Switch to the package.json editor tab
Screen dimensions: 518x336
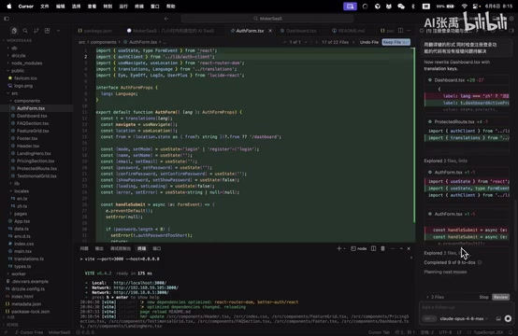[95, 31]
